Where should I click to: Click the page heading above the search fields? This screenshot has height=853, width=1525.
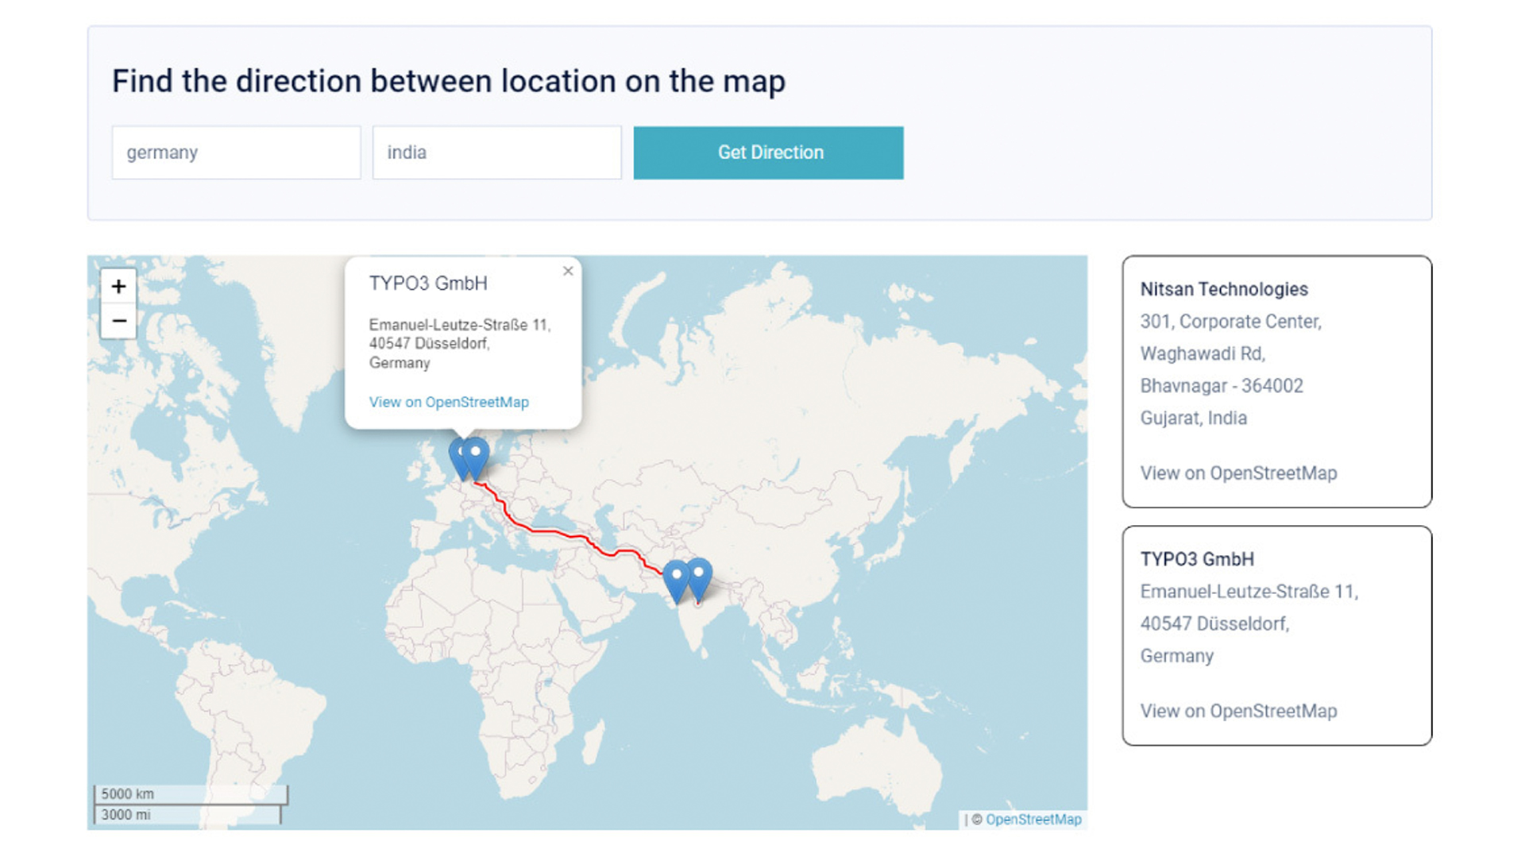[x=449, y=80]
